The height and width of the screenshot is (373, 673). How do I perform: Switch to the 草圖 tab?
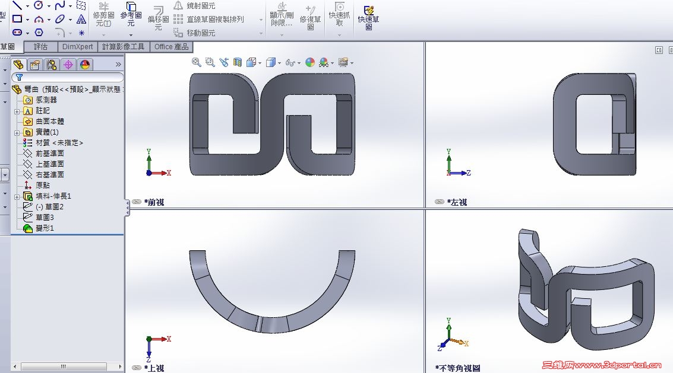[7, 47]
